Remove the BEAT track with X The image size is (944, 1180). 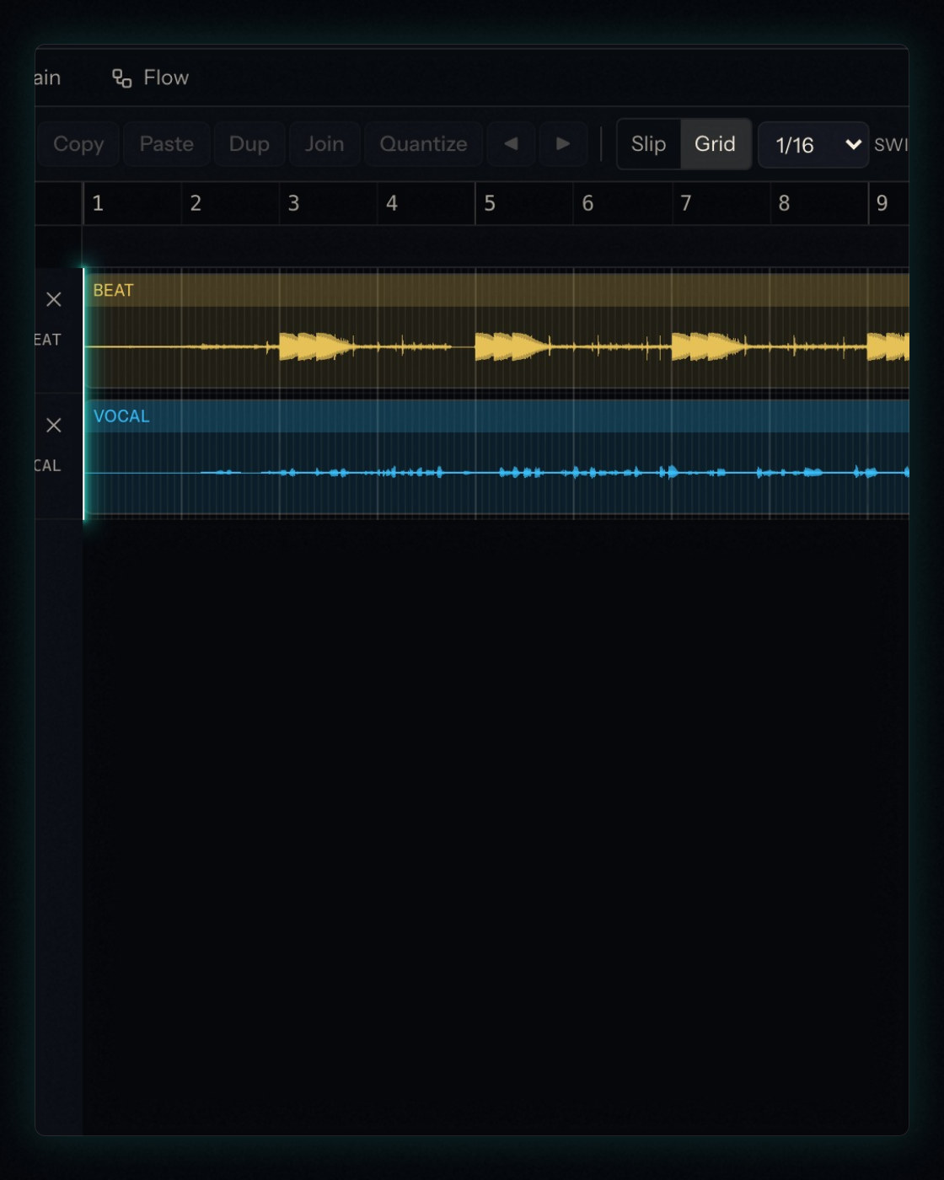[x=54, y=299]
